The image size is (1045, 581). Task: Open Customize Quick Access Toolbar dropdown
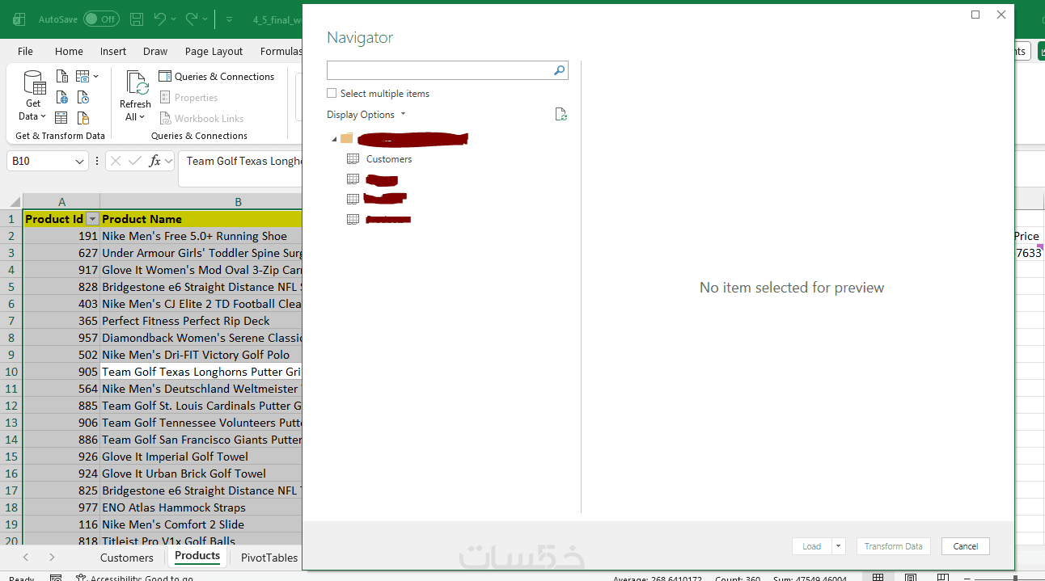[x=229, y=19]
